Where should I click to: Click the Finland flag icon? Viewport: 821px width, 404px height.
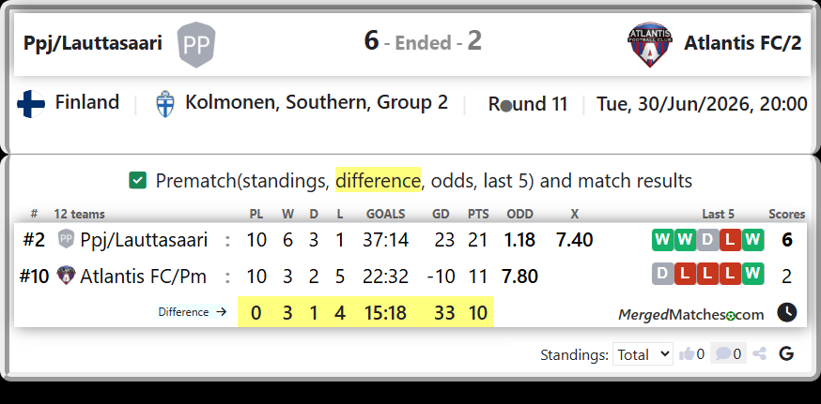click(31, 103)
